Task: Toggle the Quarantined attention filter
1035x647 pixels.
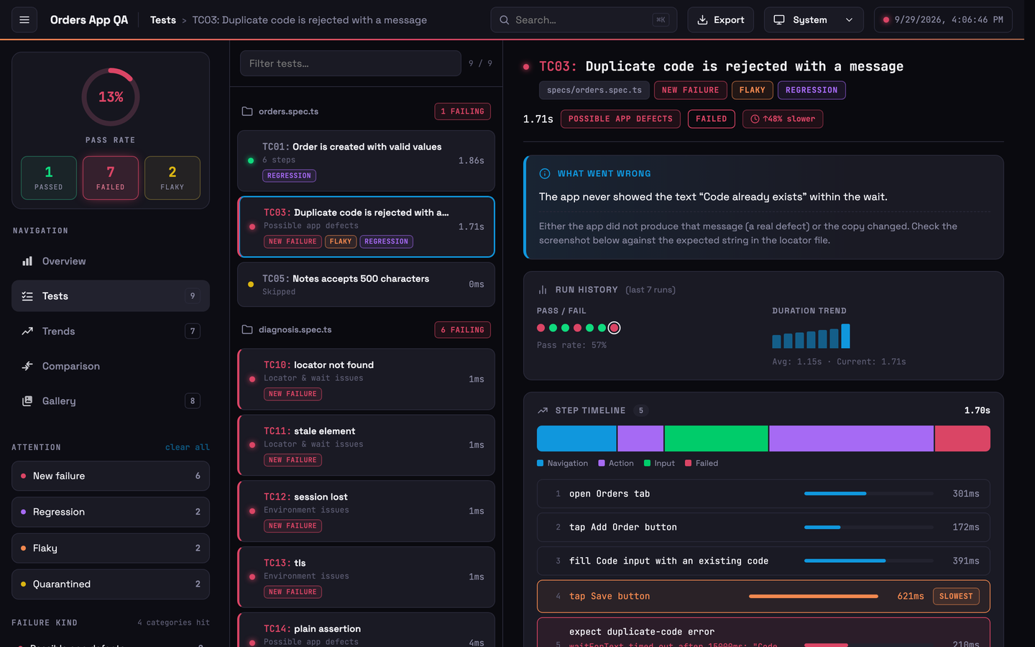Action: [111, 584]
